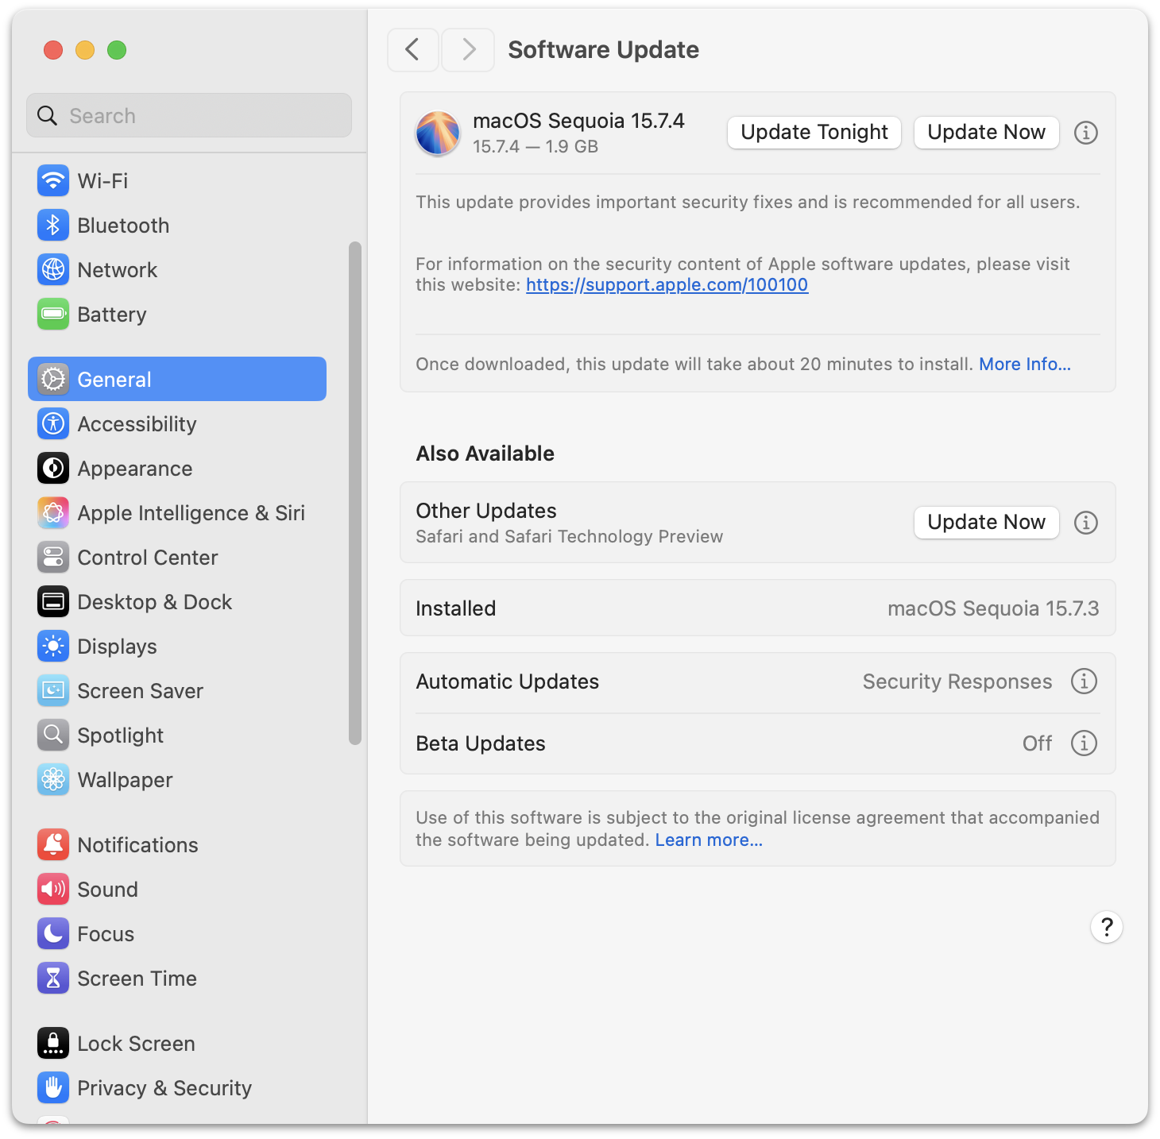
Task: Open Screen Time settings
Action: 137,979
